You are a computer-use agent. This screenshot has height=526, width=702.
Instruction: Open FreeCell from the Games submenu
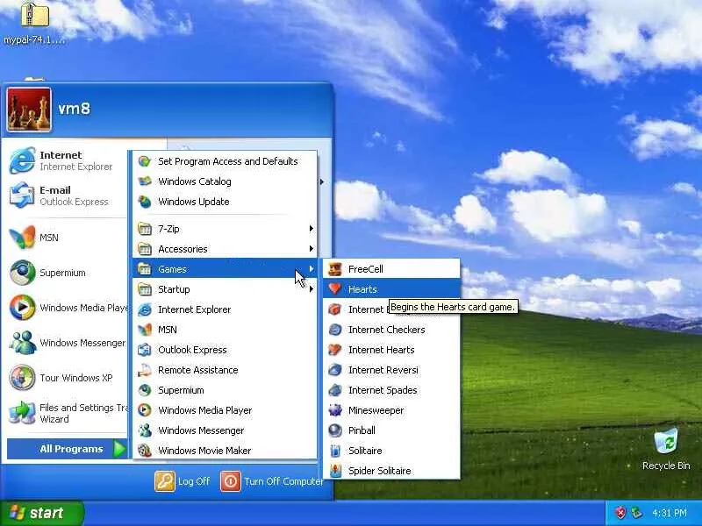(x=391, y=269)
